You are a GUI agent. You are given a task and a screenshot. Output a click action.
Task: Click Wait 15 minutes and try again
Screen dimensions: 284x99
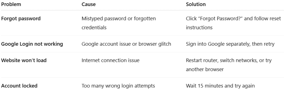220,86
